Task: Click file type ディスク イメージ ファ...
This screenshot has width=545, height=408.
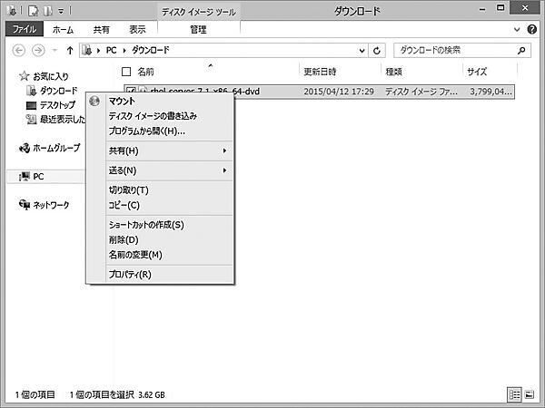Action: (421, 92)
